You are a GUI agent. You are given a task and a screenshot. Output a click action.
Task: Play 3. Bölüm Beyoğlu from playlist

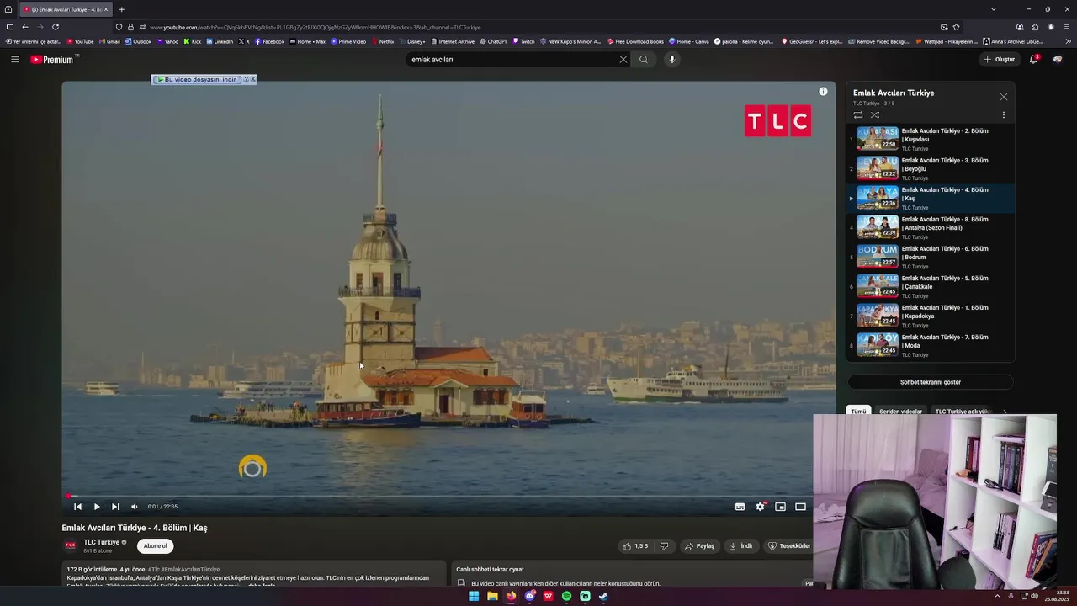click(x=930, y=168)
